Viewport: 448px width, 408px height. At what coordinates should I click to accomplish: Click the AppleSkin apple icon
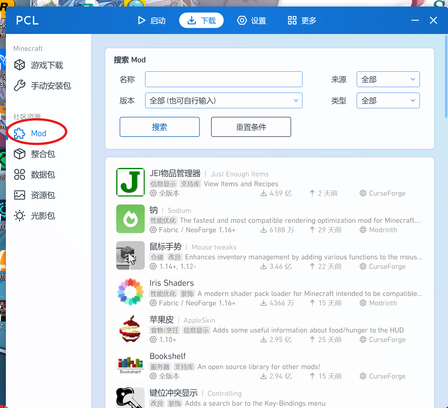point(130,329)
